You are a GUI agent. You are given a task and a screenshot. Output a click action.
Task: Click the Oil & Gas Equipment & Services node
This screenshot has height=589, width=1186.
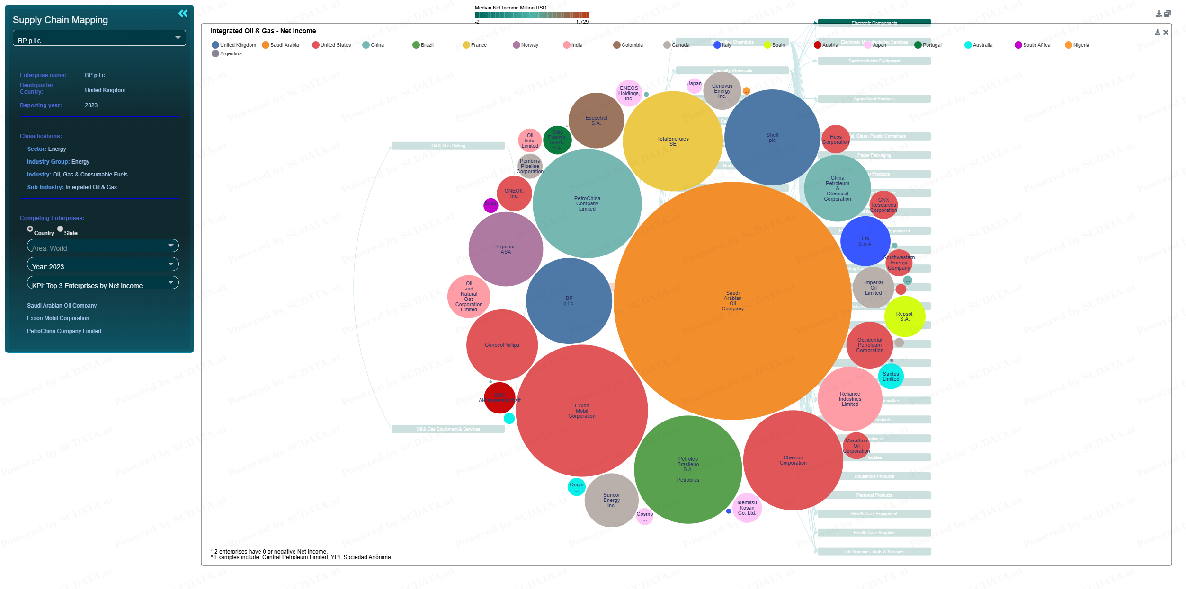click(x=448, y=429)
